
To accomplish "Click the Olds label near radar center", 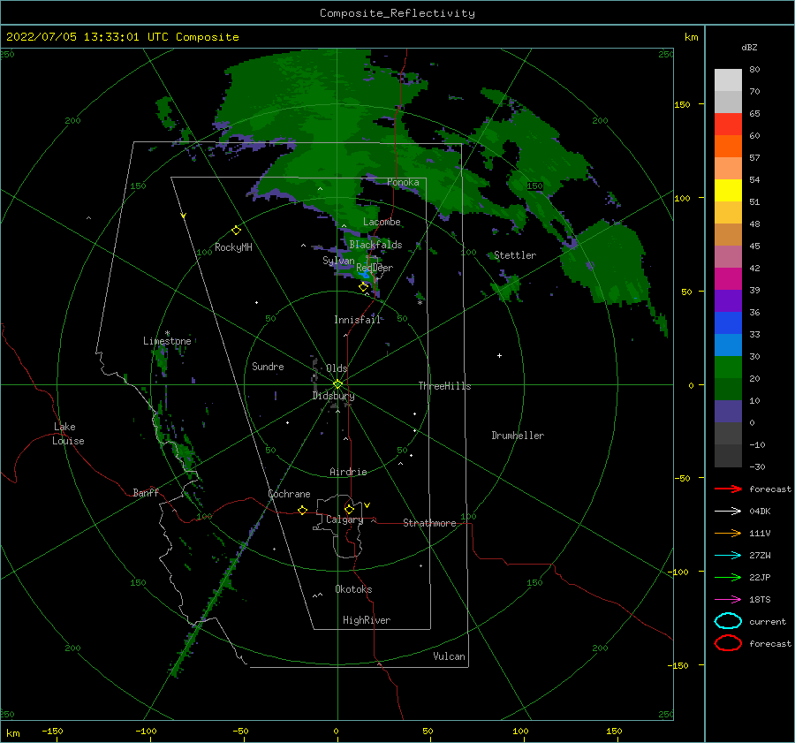I will tap(337, 368).
